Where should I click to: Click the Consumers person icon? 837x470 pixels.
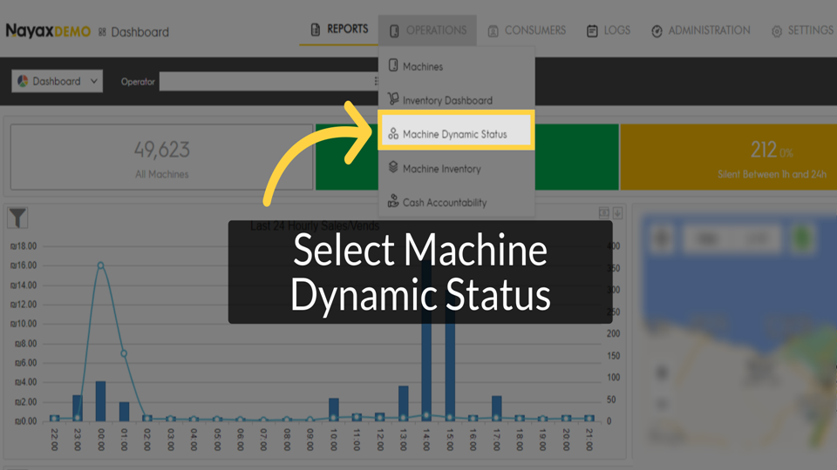[x=493, y=31]
